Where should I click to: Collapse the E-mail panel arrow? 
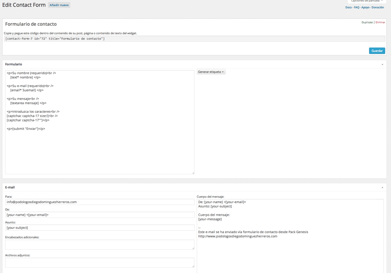click(382, 187)
